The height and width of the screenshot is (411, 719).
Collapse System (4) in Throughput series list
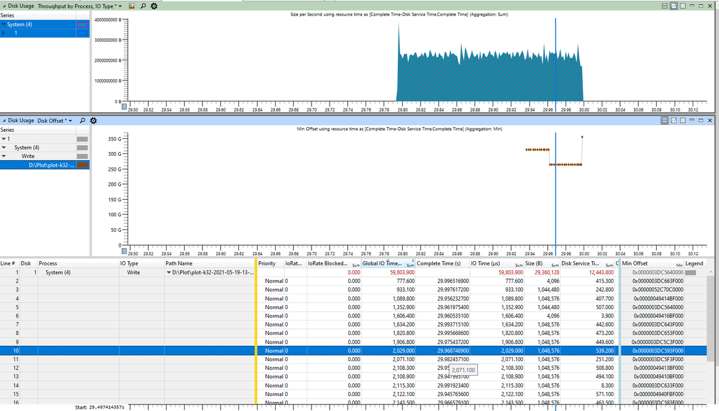(x=4, y=25)
